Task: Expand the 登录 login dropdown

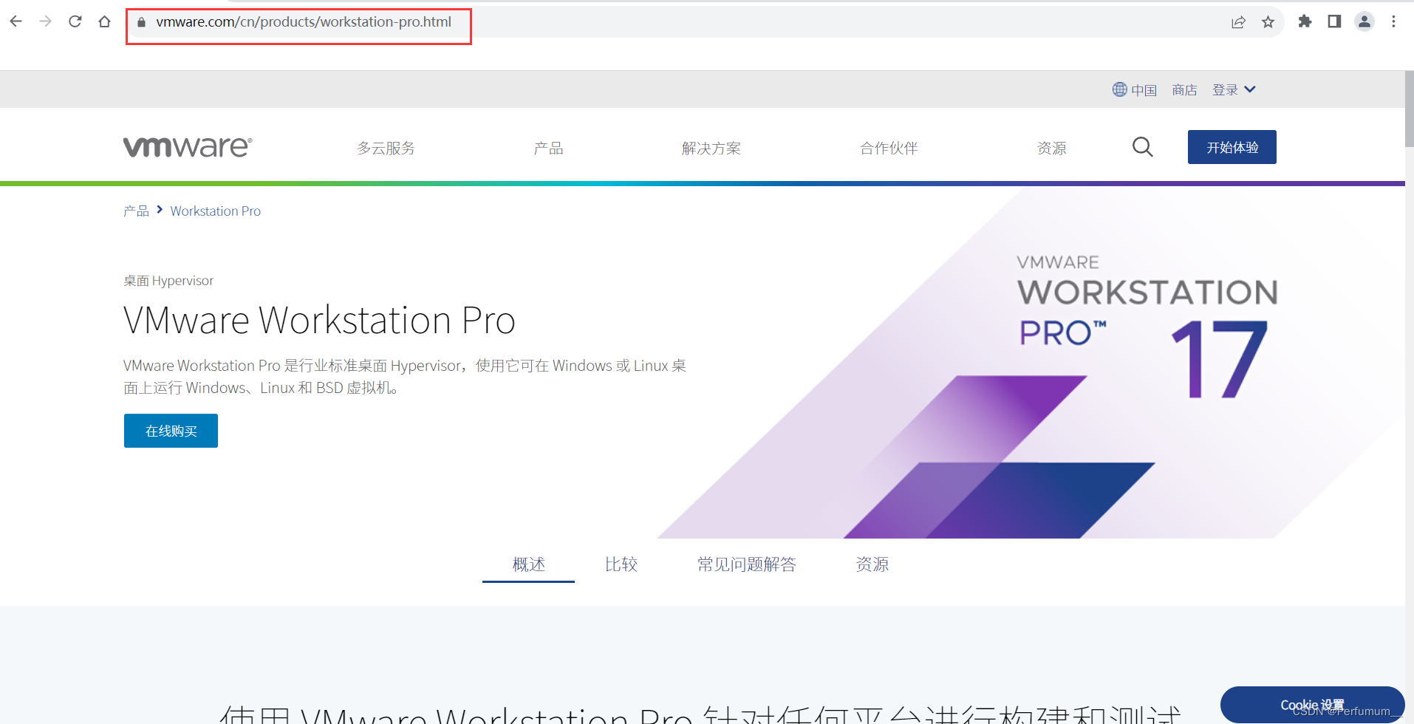Action: click(1234, 89)
